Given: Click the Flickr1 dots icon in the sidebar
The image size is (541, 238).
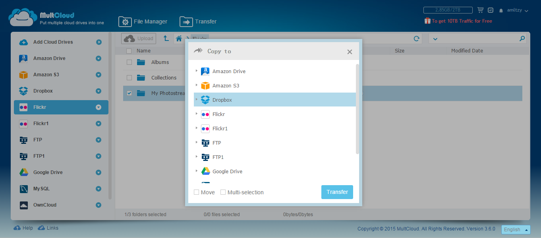Looking at the screenshot, I should coord(23,124).
